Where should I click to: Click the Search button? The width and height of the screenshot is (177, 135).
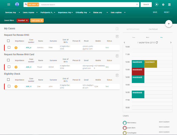tap(146, 4)
